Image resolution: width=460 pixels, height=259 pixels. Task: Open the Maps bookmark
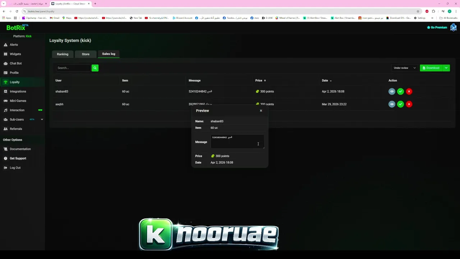(67, 18)
